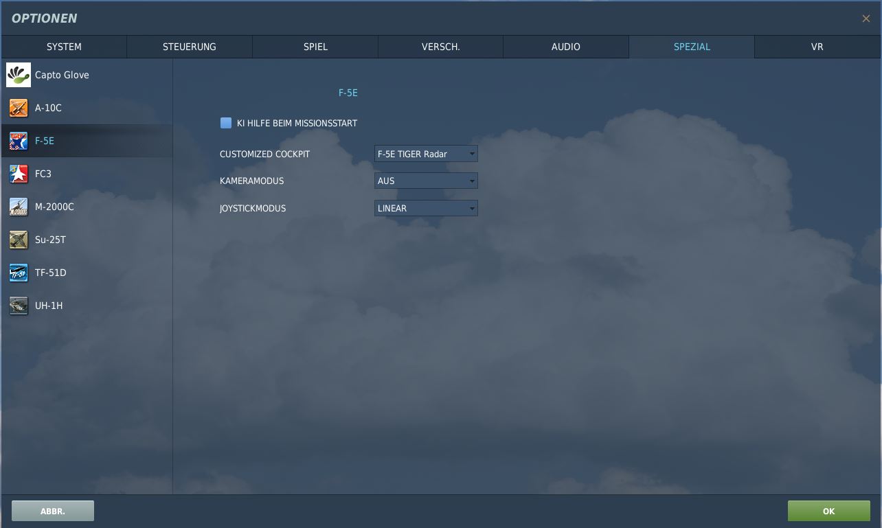Select M-2000C text in the module list
The image size is (882, 528).
click(x=54, y=207)
